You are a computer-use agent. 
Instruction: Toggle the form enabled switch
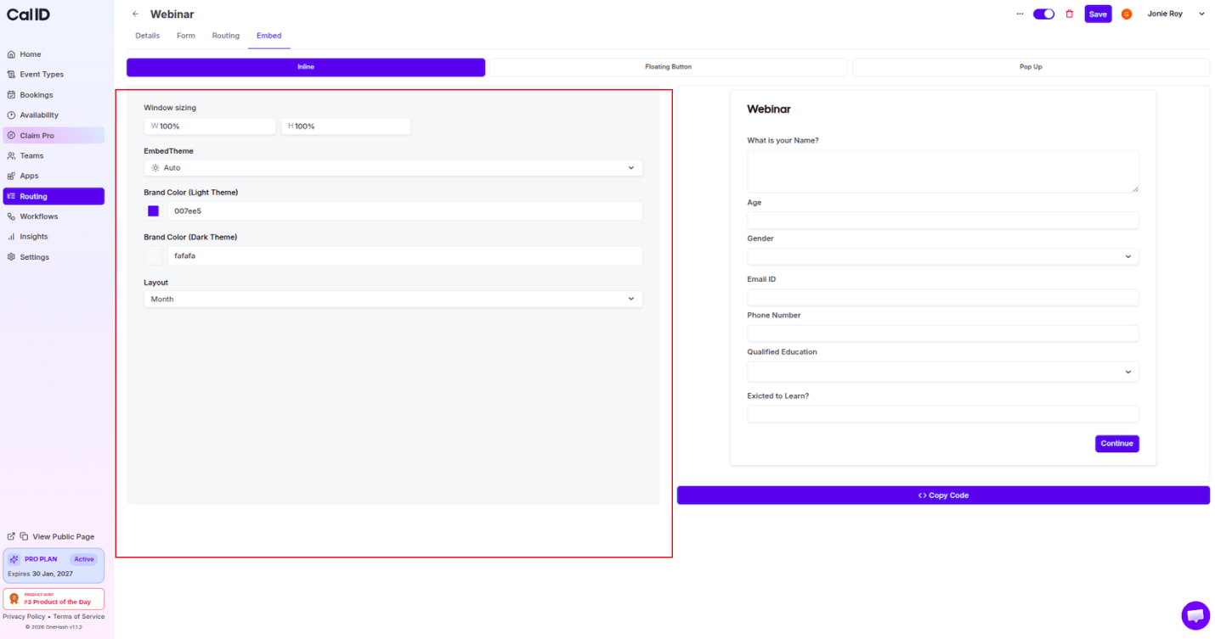(1043, 14)
